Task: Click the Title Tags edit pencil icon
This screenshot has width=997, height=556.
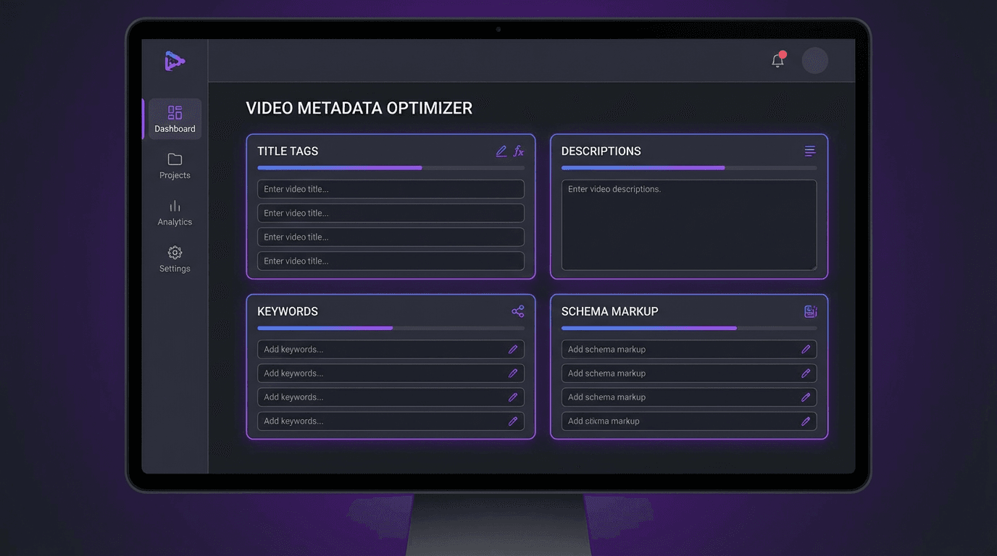Action: click(501, 151)
